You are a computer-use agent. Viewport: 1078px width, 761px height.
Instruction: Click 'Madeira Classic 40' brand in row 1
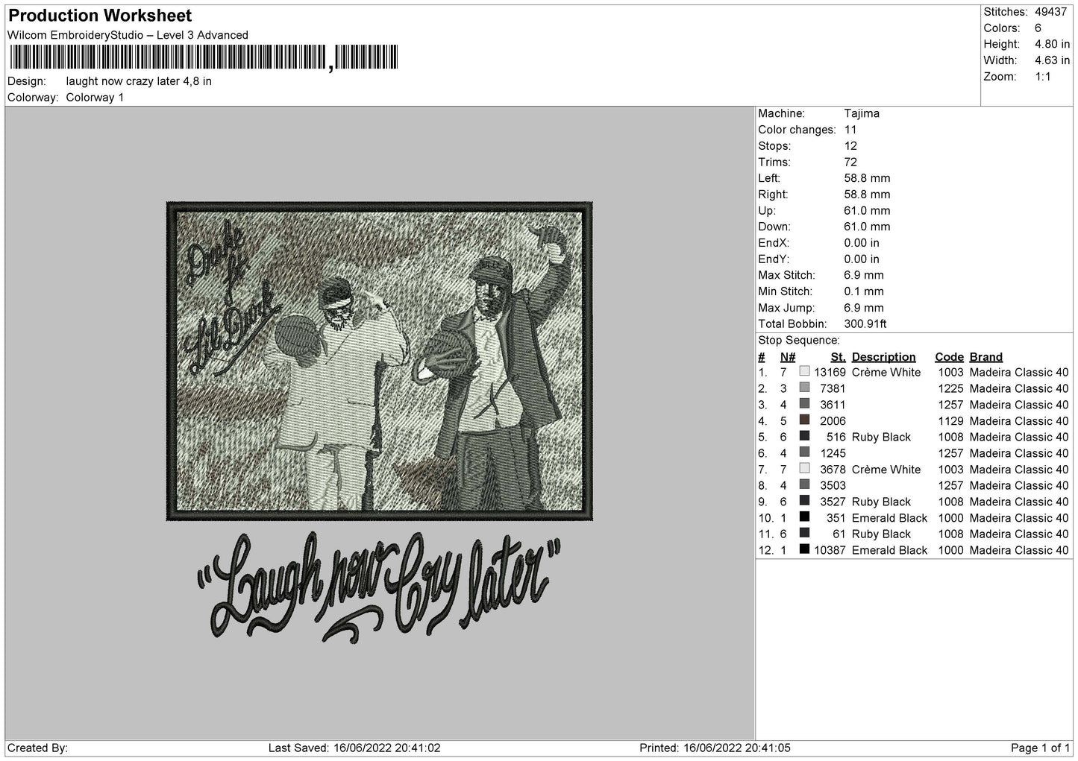(1019, 372)
